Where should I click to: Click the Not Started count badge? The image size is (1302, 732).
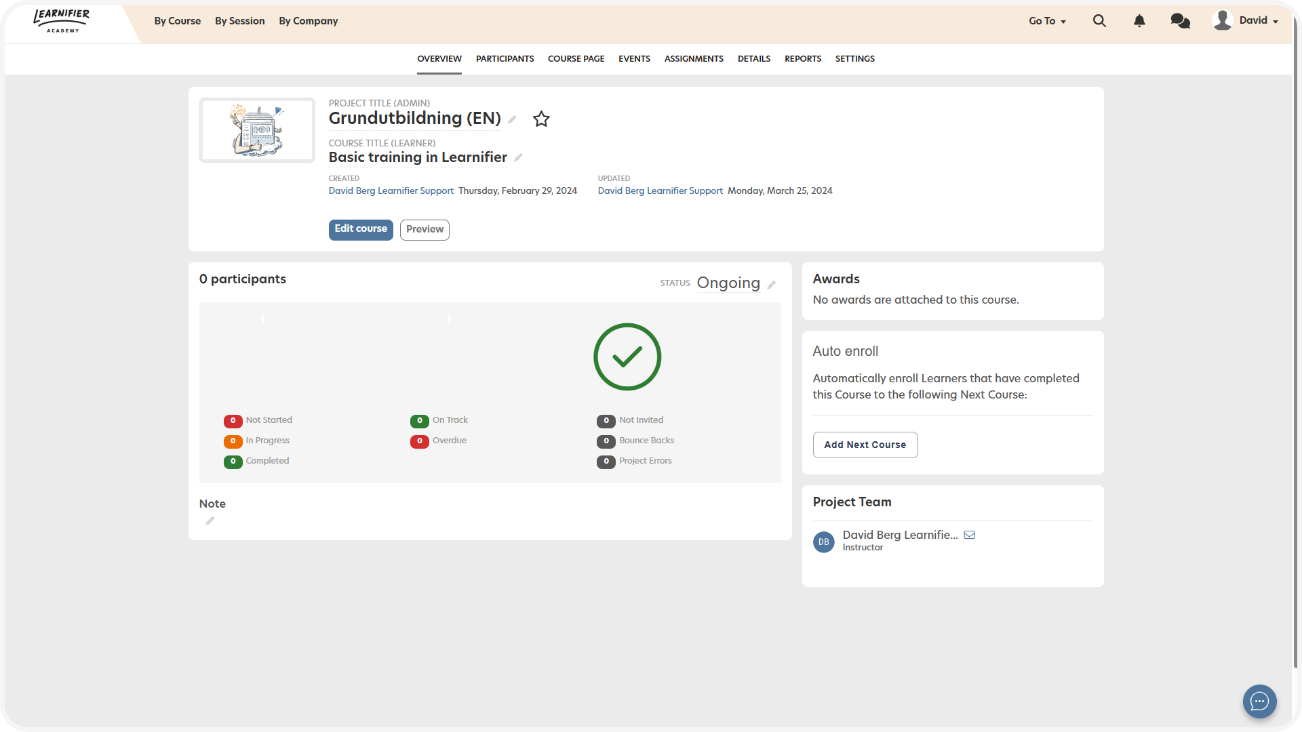click(x=233, y=421)
